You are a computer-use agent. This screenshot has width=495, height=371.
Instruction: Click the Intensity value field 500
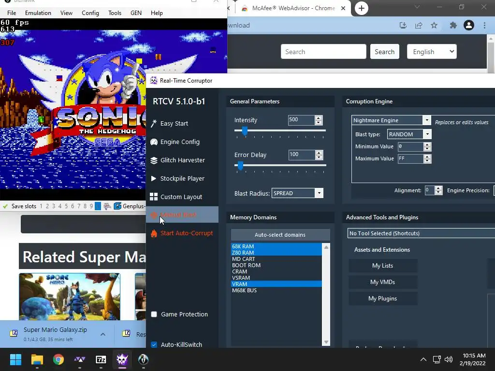[x=301, y=120]
